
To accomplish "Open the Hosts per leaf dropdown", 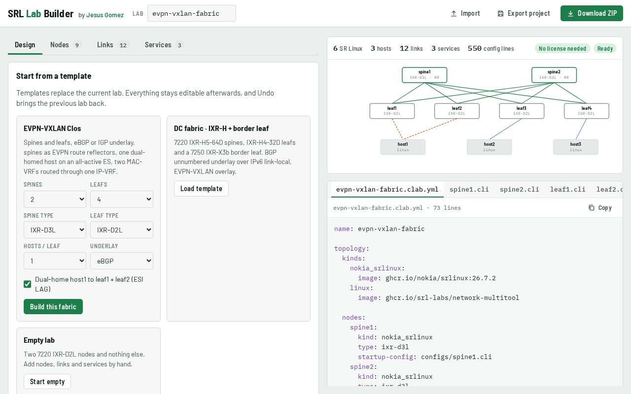I will tap(55, 261).
